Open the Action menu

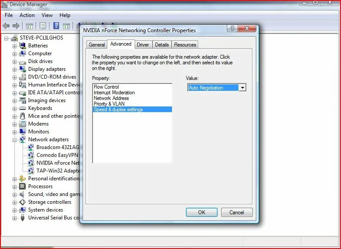click(x=27, y=15)
